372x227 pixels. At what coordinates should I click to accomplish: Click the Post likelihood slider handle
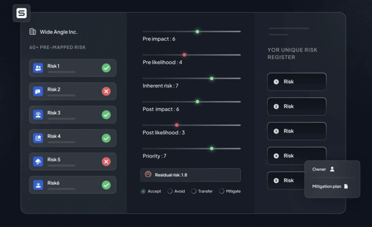coord(177,125)
